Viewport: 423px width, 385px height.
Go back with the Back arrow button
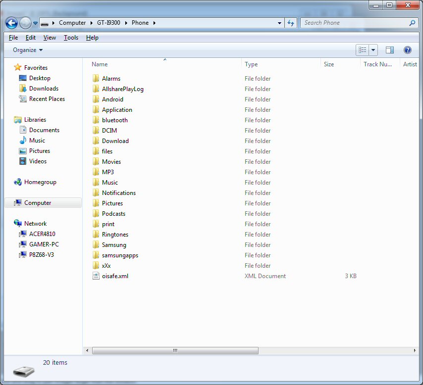(11, 23)
